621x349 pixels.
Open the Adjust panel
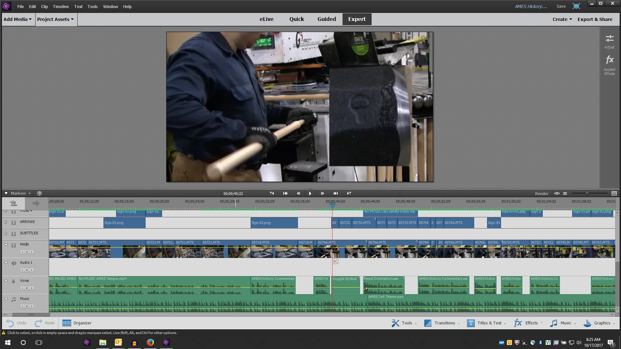pos(609,42)
